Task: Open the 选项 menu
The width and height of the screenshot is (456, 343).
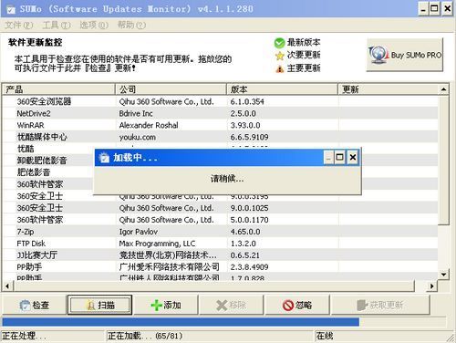Action: click(x=94, y=25)
